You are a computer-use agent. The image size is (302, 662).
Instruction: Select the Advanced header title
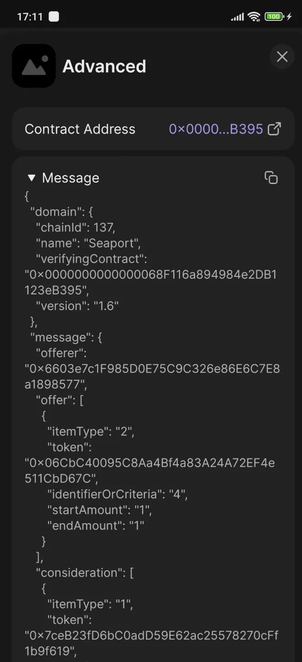click(104, 66)
